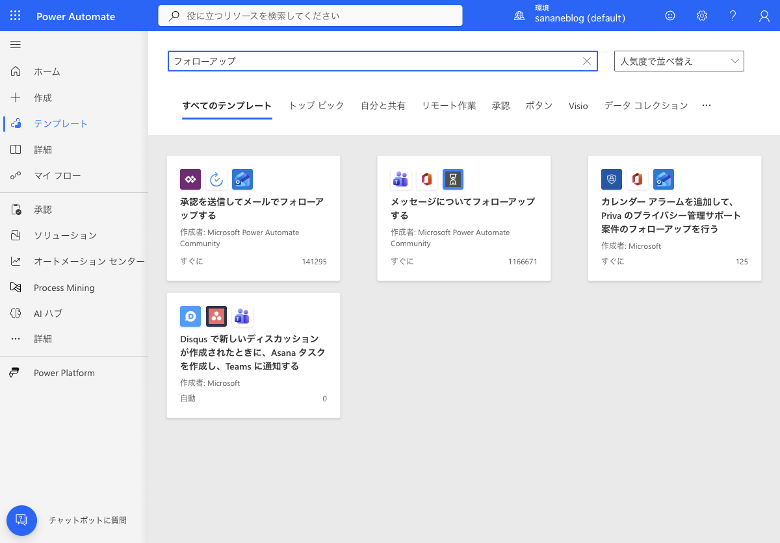Switch to the トップ ピック tab
Viewport: 780px width, 543px height.
[x=316, y=105]
